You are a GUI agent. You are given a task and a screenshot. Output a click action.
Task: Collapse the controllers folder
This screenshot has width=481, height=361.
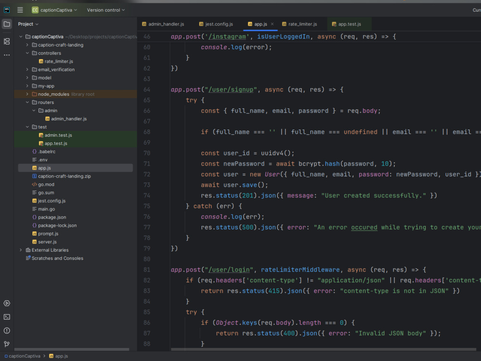[x=27, y=53]
